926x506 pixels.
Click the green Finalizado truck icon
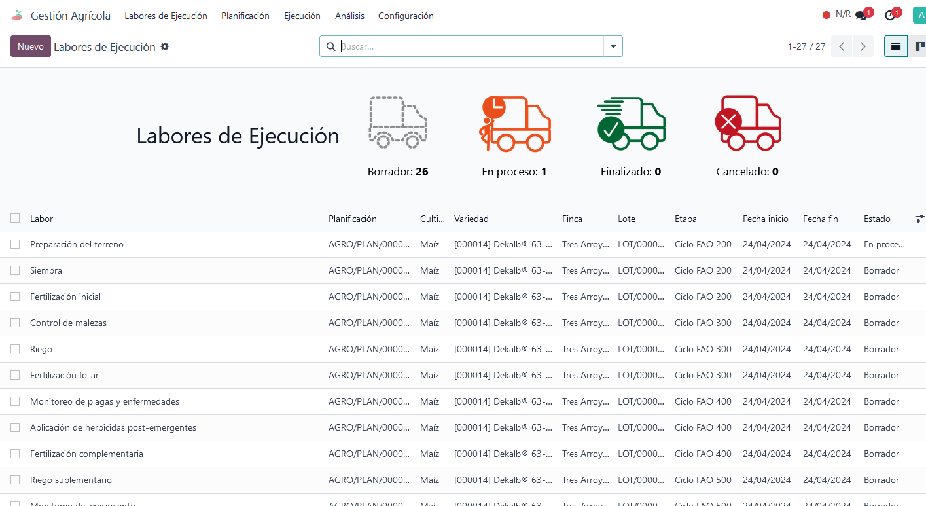(631, 123)
